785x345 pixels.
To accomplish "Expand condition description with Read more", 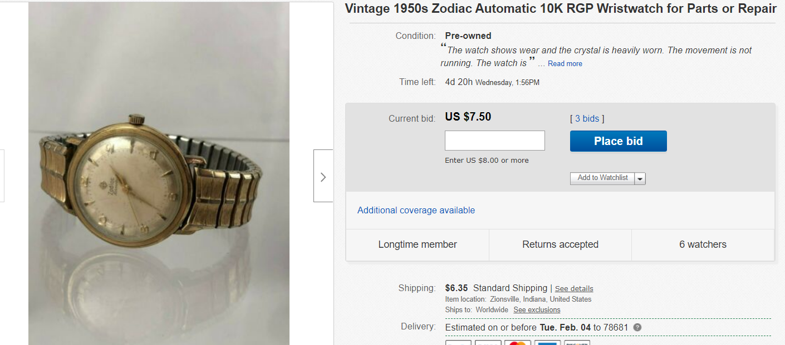I will click(565, 64).
